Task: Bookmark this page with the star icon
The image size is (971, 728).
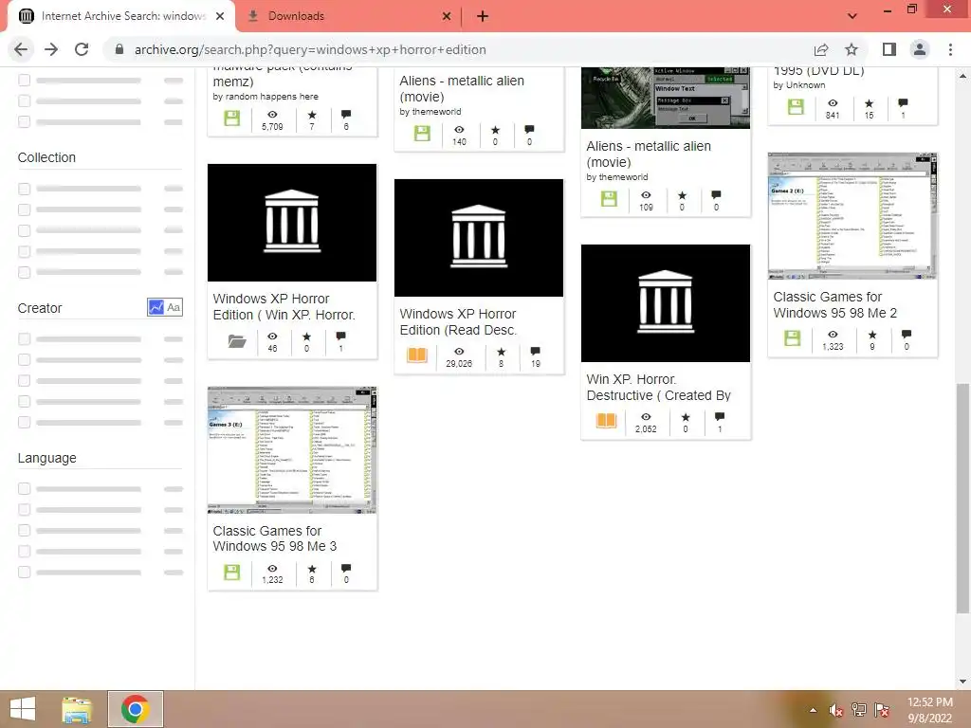Action: 852,49
